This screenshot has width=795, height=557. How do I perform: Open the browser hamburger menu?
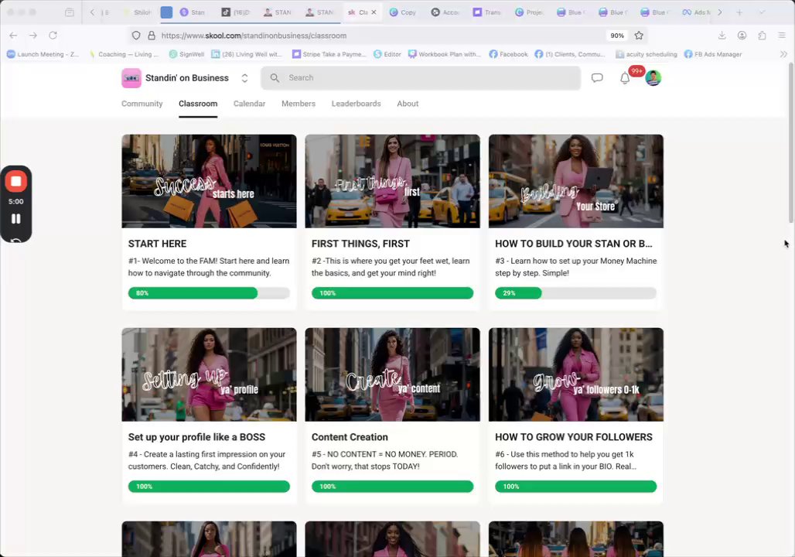click(782, 36)
